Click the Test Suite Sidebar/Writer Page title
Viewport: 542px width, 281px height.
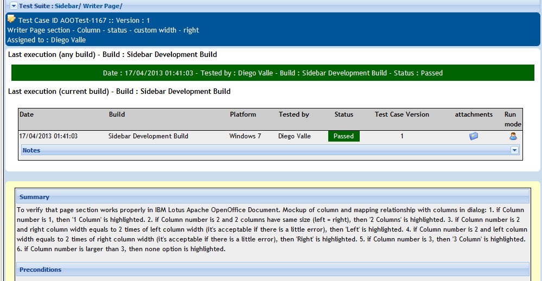71,6
